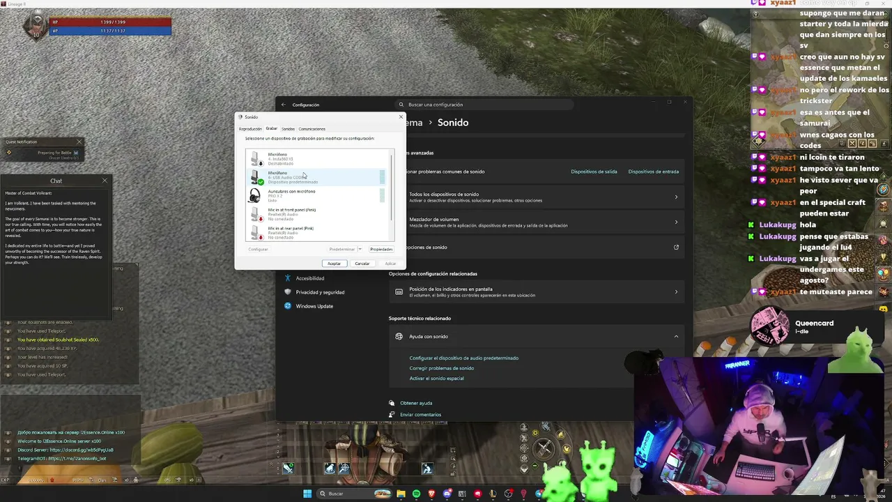This screenshot has width=892, height=502.
Task: Open Windows Start menu
Action: (x=307, y=494)
